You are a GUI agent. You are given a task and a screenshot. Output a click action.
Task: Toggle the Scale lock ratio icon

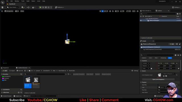tap(151, 69)
